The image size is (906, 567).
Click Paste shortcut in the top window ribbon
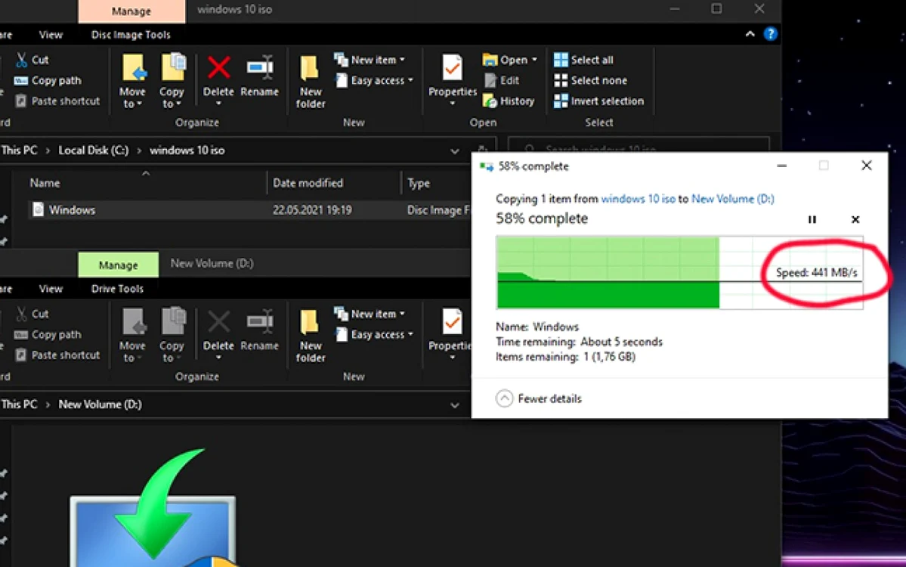(x=57, y=101)
